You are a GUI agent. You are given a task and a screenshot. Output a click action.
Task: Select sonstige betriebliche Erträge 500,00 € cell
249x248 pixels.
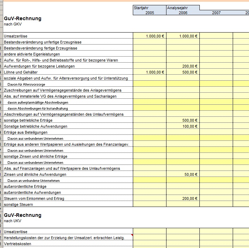tap(183, 120)
